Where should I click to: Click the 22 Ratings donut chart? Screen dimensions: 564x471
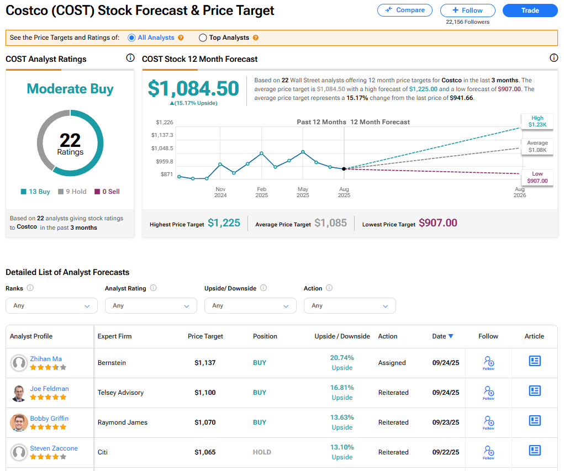[70, 143]
